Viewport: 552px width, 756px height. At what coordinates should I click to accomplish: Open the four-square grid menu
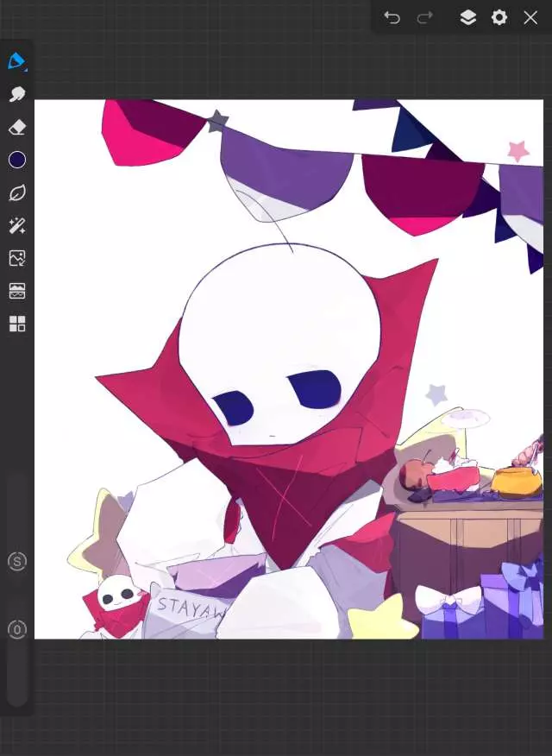pos(17,324)
